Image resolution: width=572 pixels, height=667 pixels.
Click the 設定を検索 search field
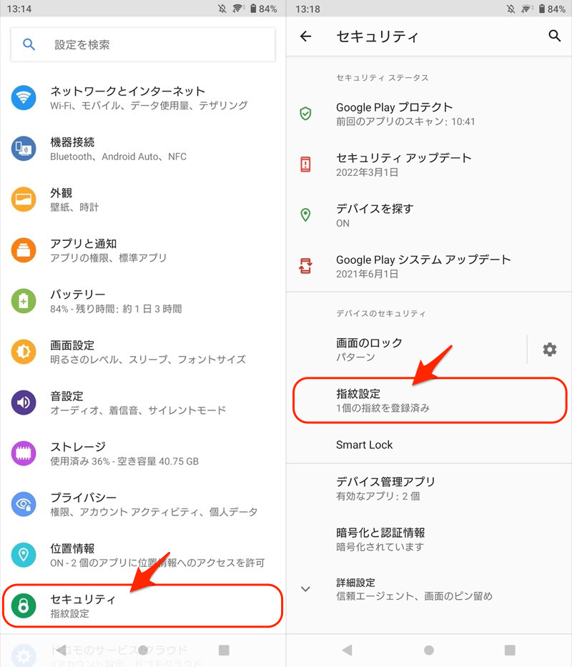(143, 44)
